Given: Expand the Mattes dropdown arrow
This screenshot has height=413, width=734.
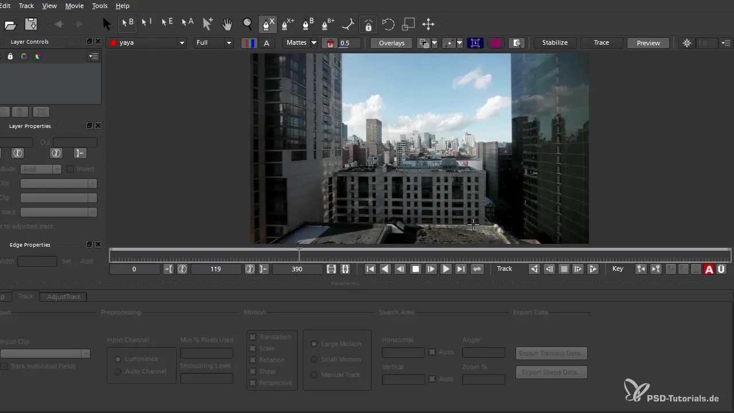Looking at the screenshot, I should [314, 43].
